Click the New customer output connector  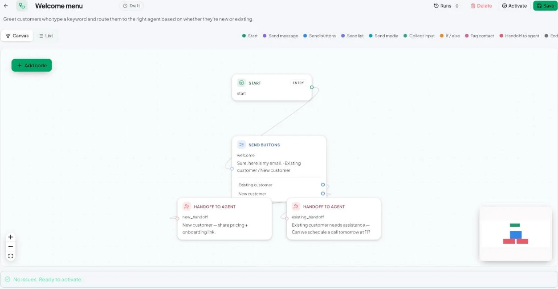click(x=323, y=193)
